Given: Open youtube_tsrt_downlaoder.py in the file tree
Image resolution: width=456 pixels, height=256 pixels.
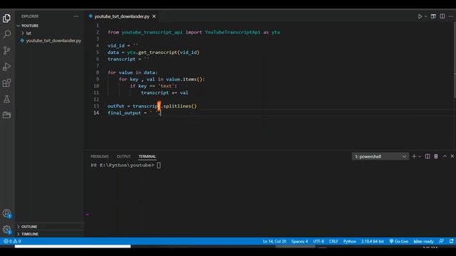Looking at the screenshot, I should (53, 41).
